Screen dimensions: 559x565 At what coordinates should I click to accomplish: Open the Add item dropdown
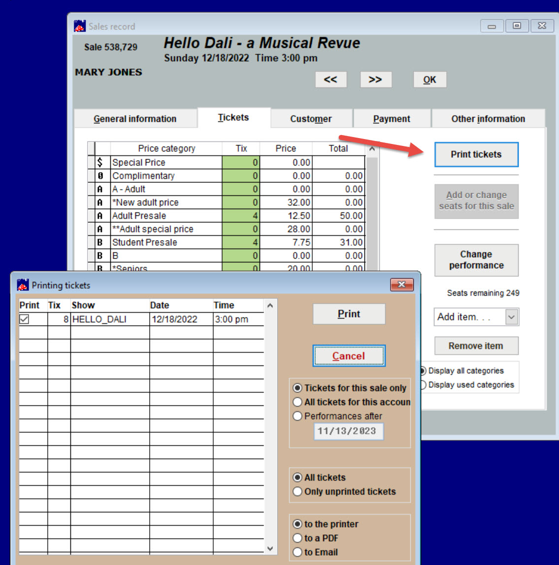pyautogui.click(x=511, y=317)
